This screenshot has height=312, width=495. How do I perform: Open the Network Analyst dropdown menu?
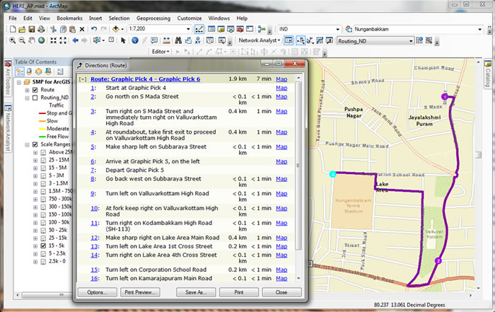click(260, 40)
